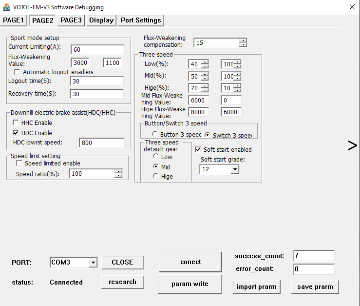Expand the Soft start grade dropdown
360x306 pixels.
235,169
